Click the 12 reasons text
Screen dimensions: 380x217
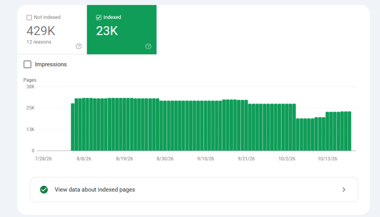coord(39,42)
